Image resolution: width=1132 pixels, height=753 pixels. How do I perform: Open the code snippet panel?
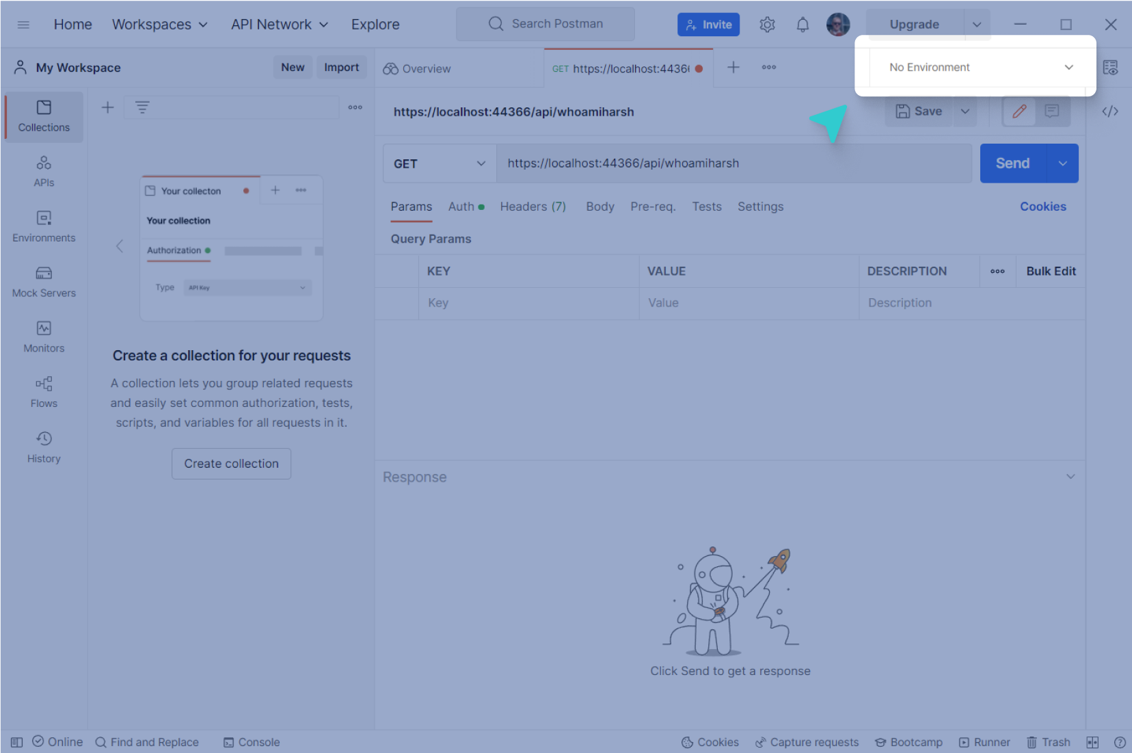1110,110
